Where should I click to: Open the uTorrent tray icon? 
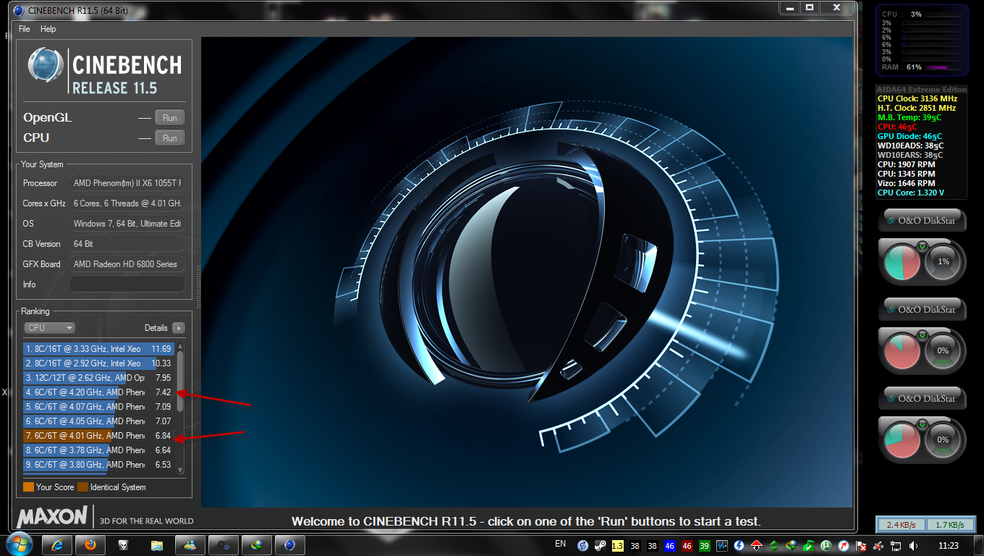826,545
